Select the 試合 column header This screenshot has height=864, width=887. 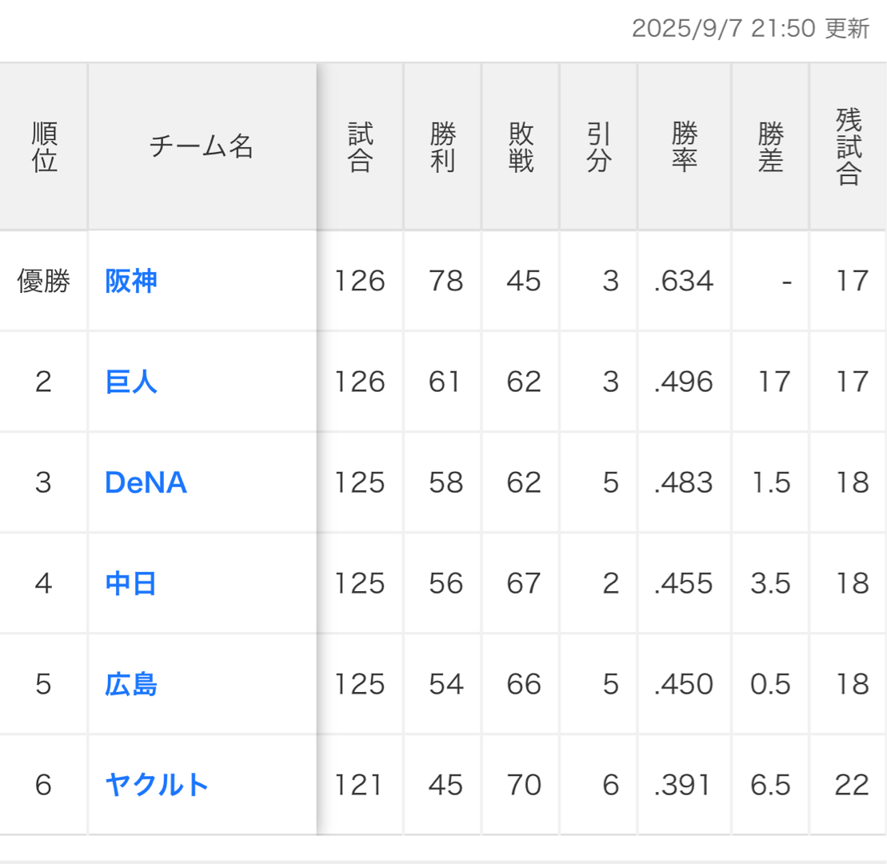[360, 147]
